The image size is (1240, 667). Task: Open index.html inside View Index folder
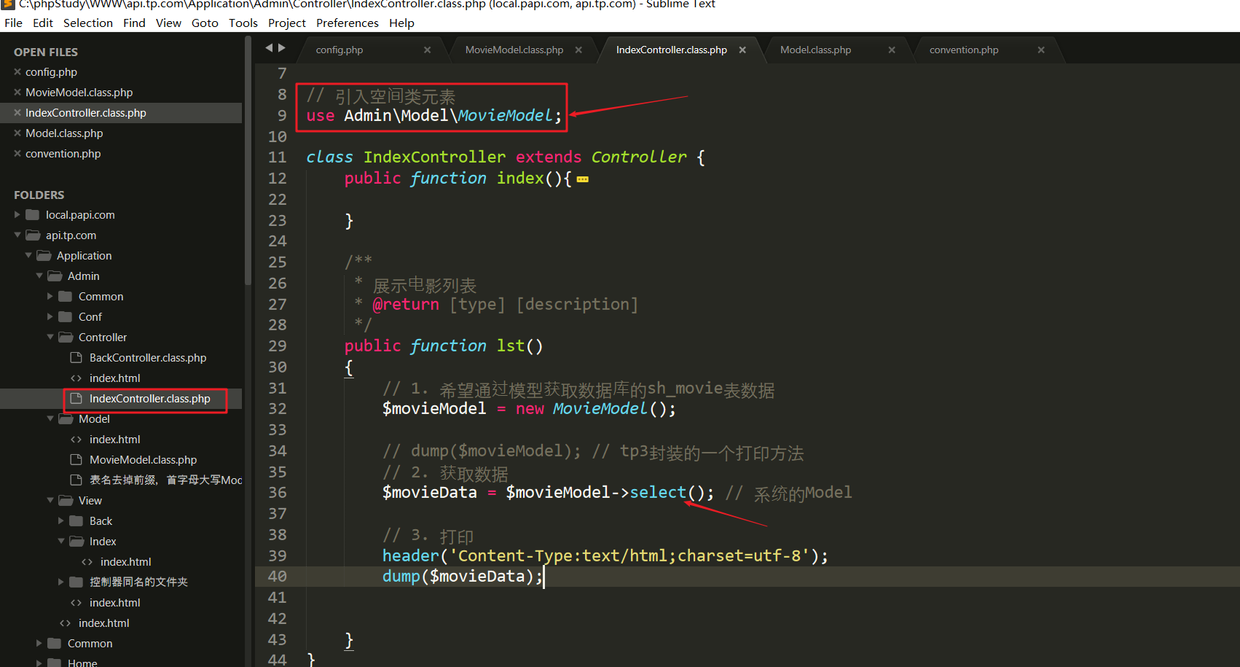[x=125, y=562]
